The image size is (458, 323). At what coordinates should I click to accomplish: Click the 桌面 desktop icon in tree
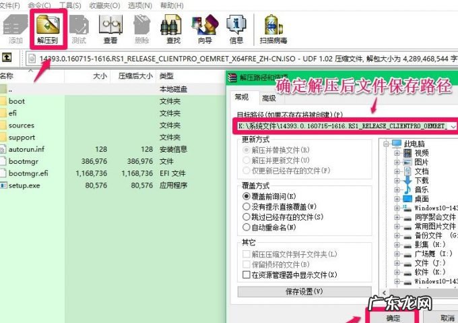tap(407, 199)
